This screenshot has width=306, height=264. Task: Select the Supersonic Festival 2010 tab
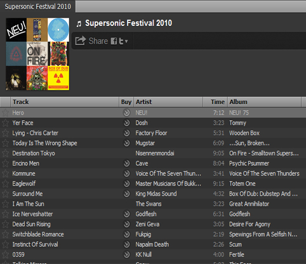pos(37,6)
